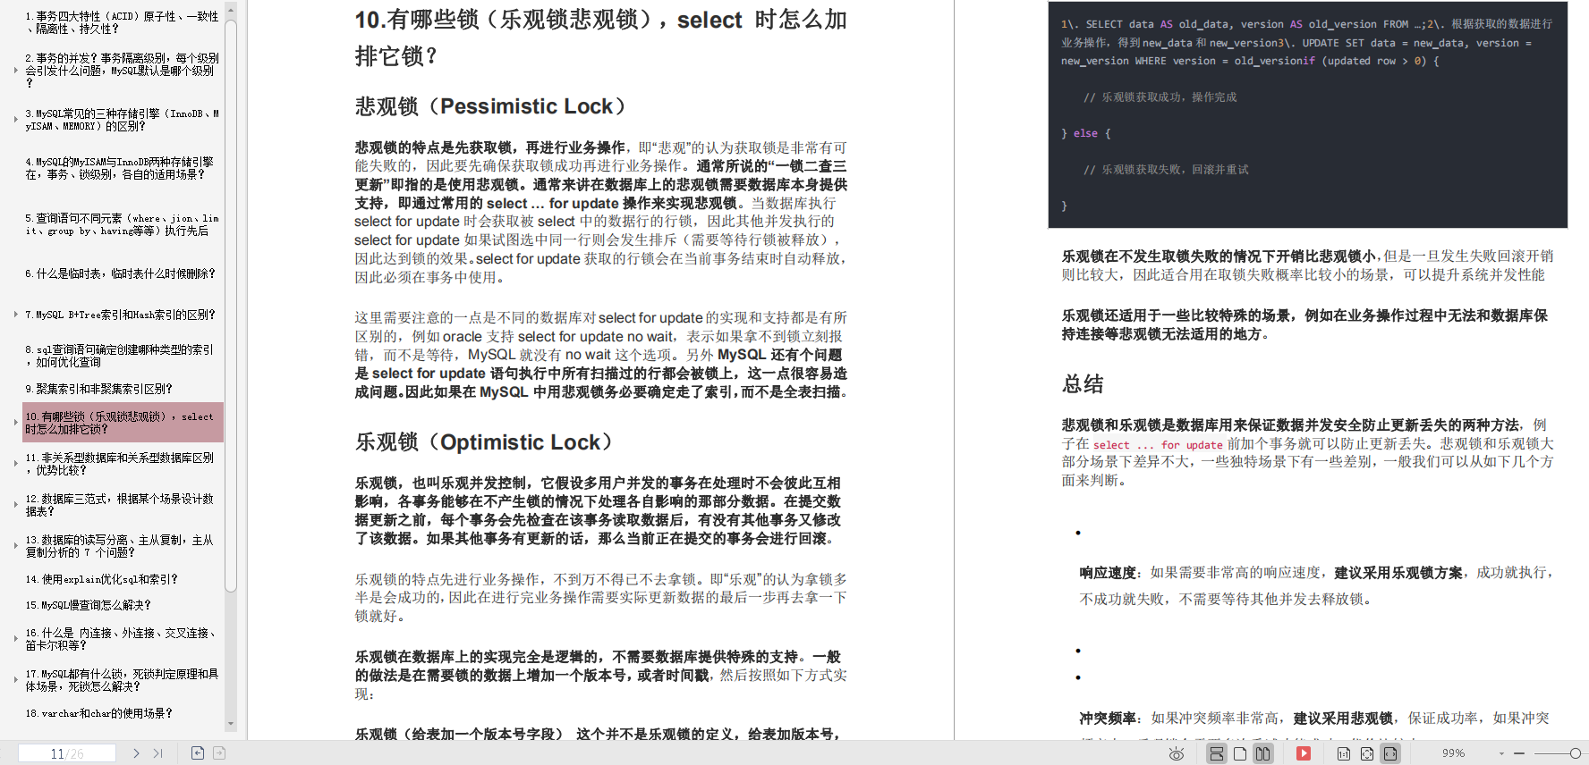Open bookmark 15 MySQL慢查询
Viewport: 1589px width, 765px height.
tap(88, 605)
